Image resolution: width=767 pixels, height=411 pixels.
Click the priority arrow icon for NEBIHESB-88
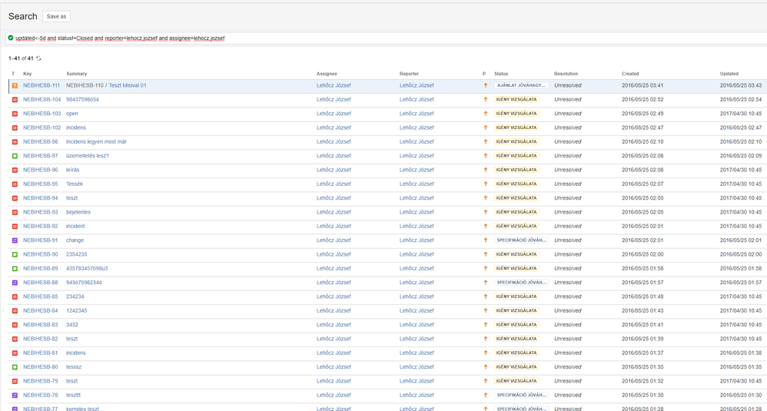click(x=486, y=283)
